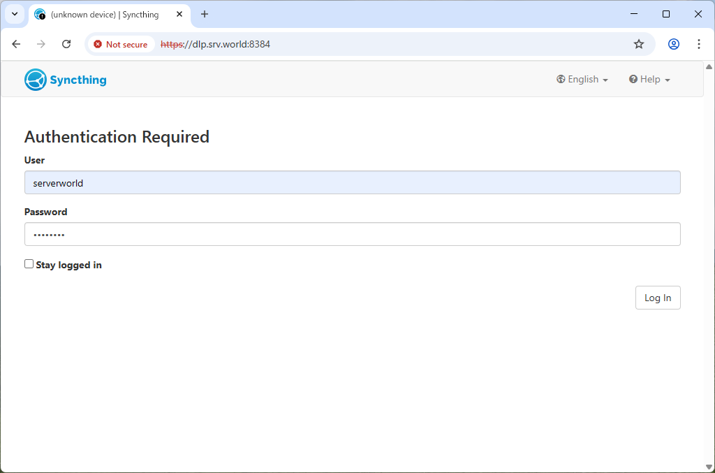Click the Syncthing logo icon
The height and width of the screenshot is (473, 715).
[x=36, y=80]
